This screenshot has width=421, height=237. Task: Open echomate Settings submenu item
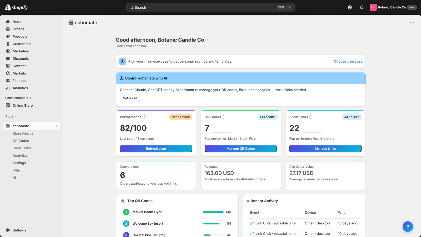pos(19,163)
